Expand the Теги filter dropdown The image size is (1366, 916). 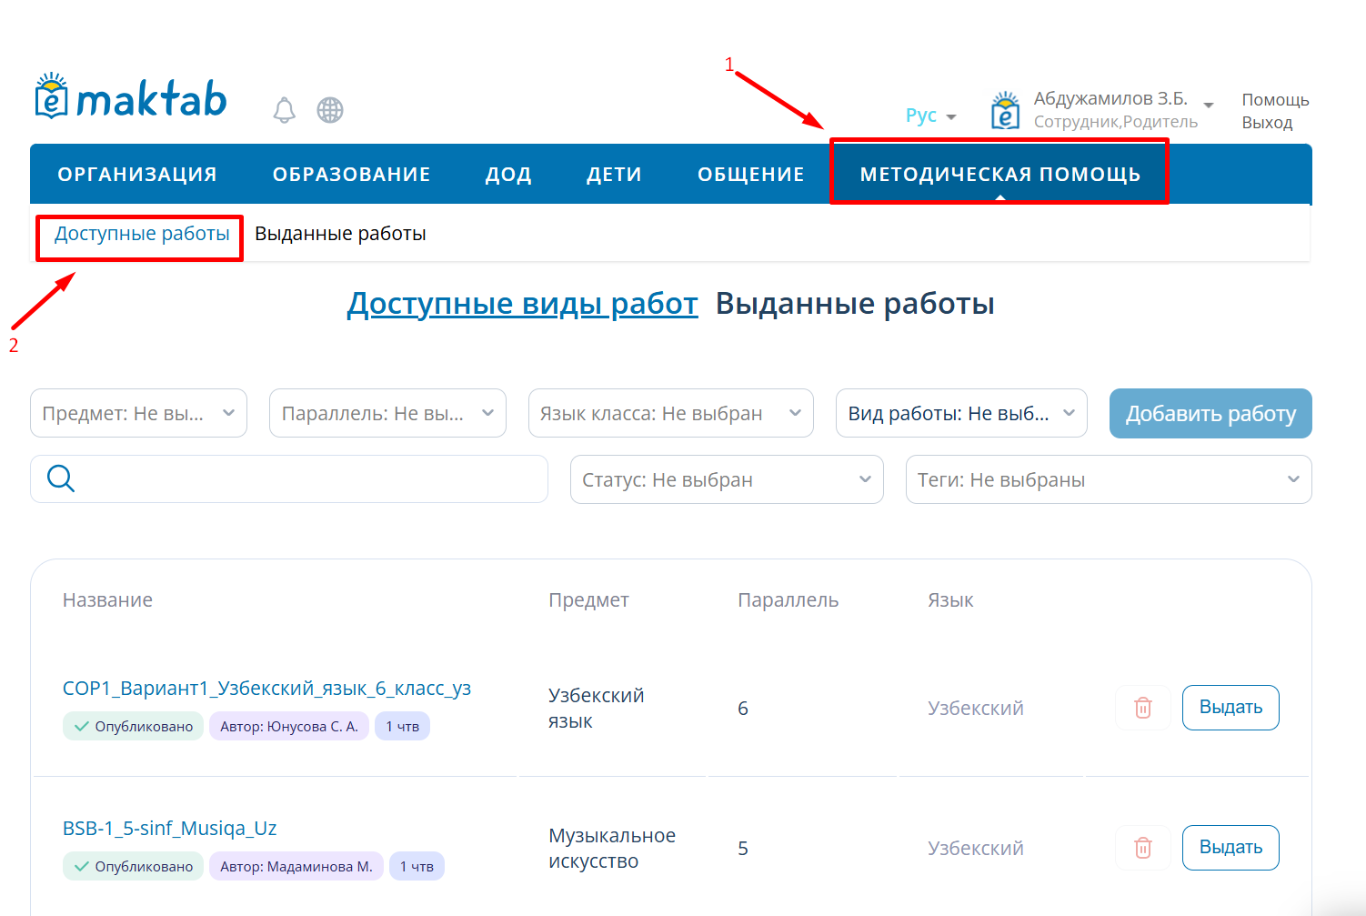(1108, 479)
